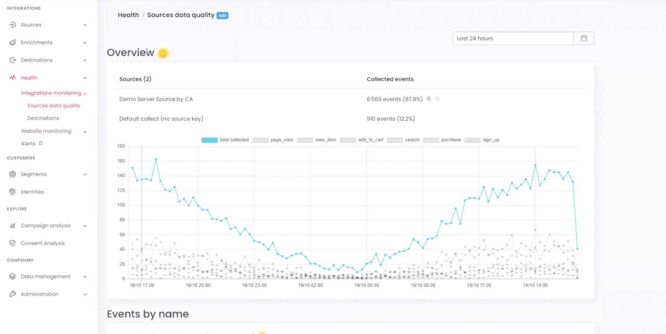Toggle search series in legend
The width and height of the screenshot is (666, 334).
(403, 140)
